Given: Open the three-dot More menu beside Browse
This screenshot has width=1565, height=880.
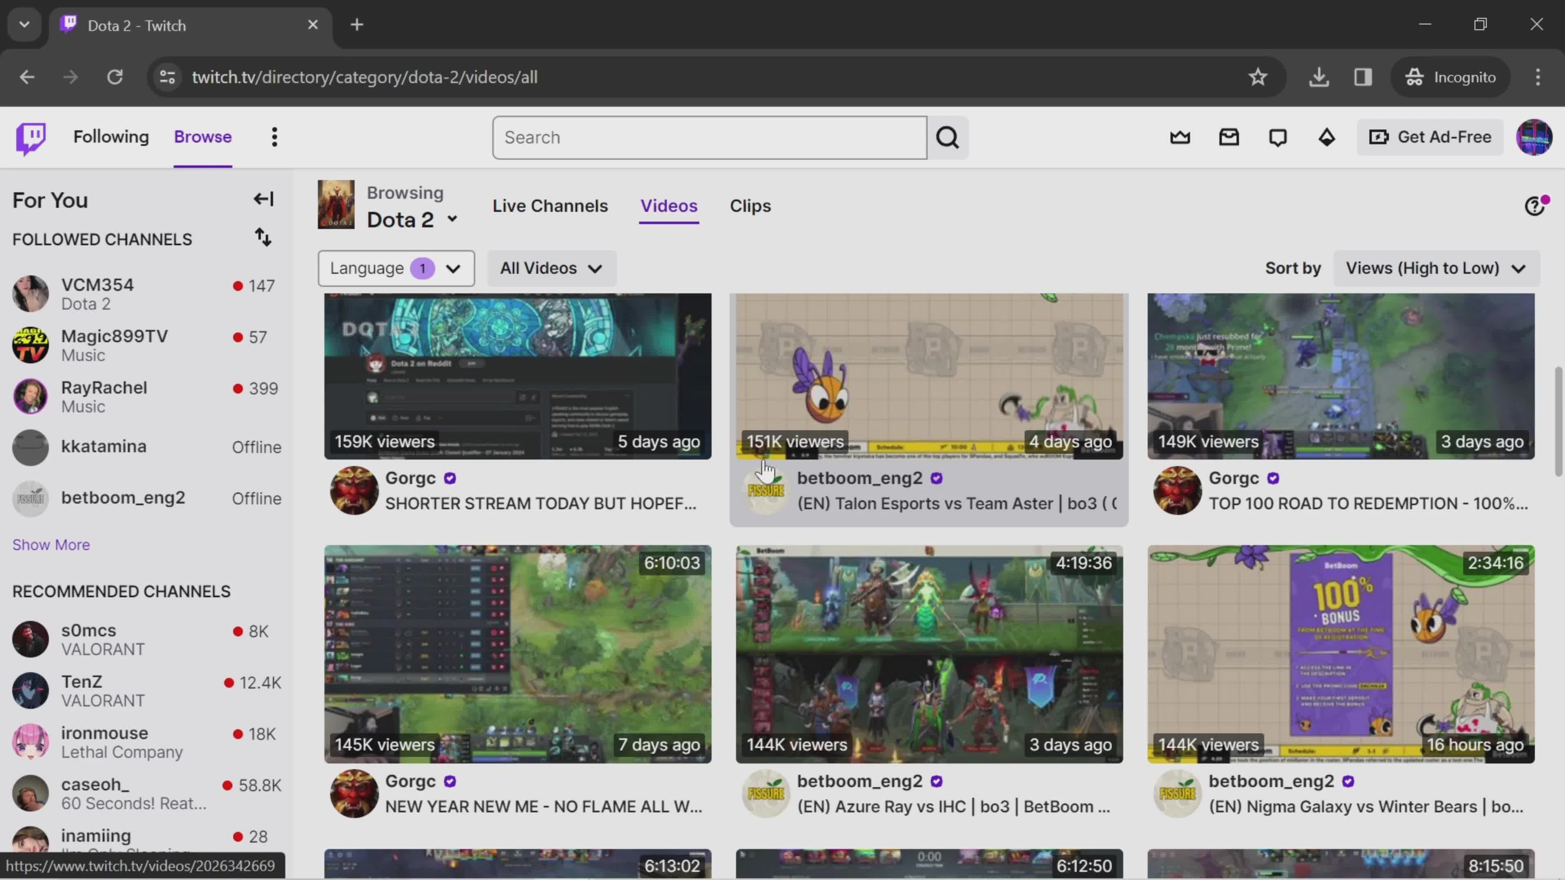Looking at the screenshot, I should [275, 137].
